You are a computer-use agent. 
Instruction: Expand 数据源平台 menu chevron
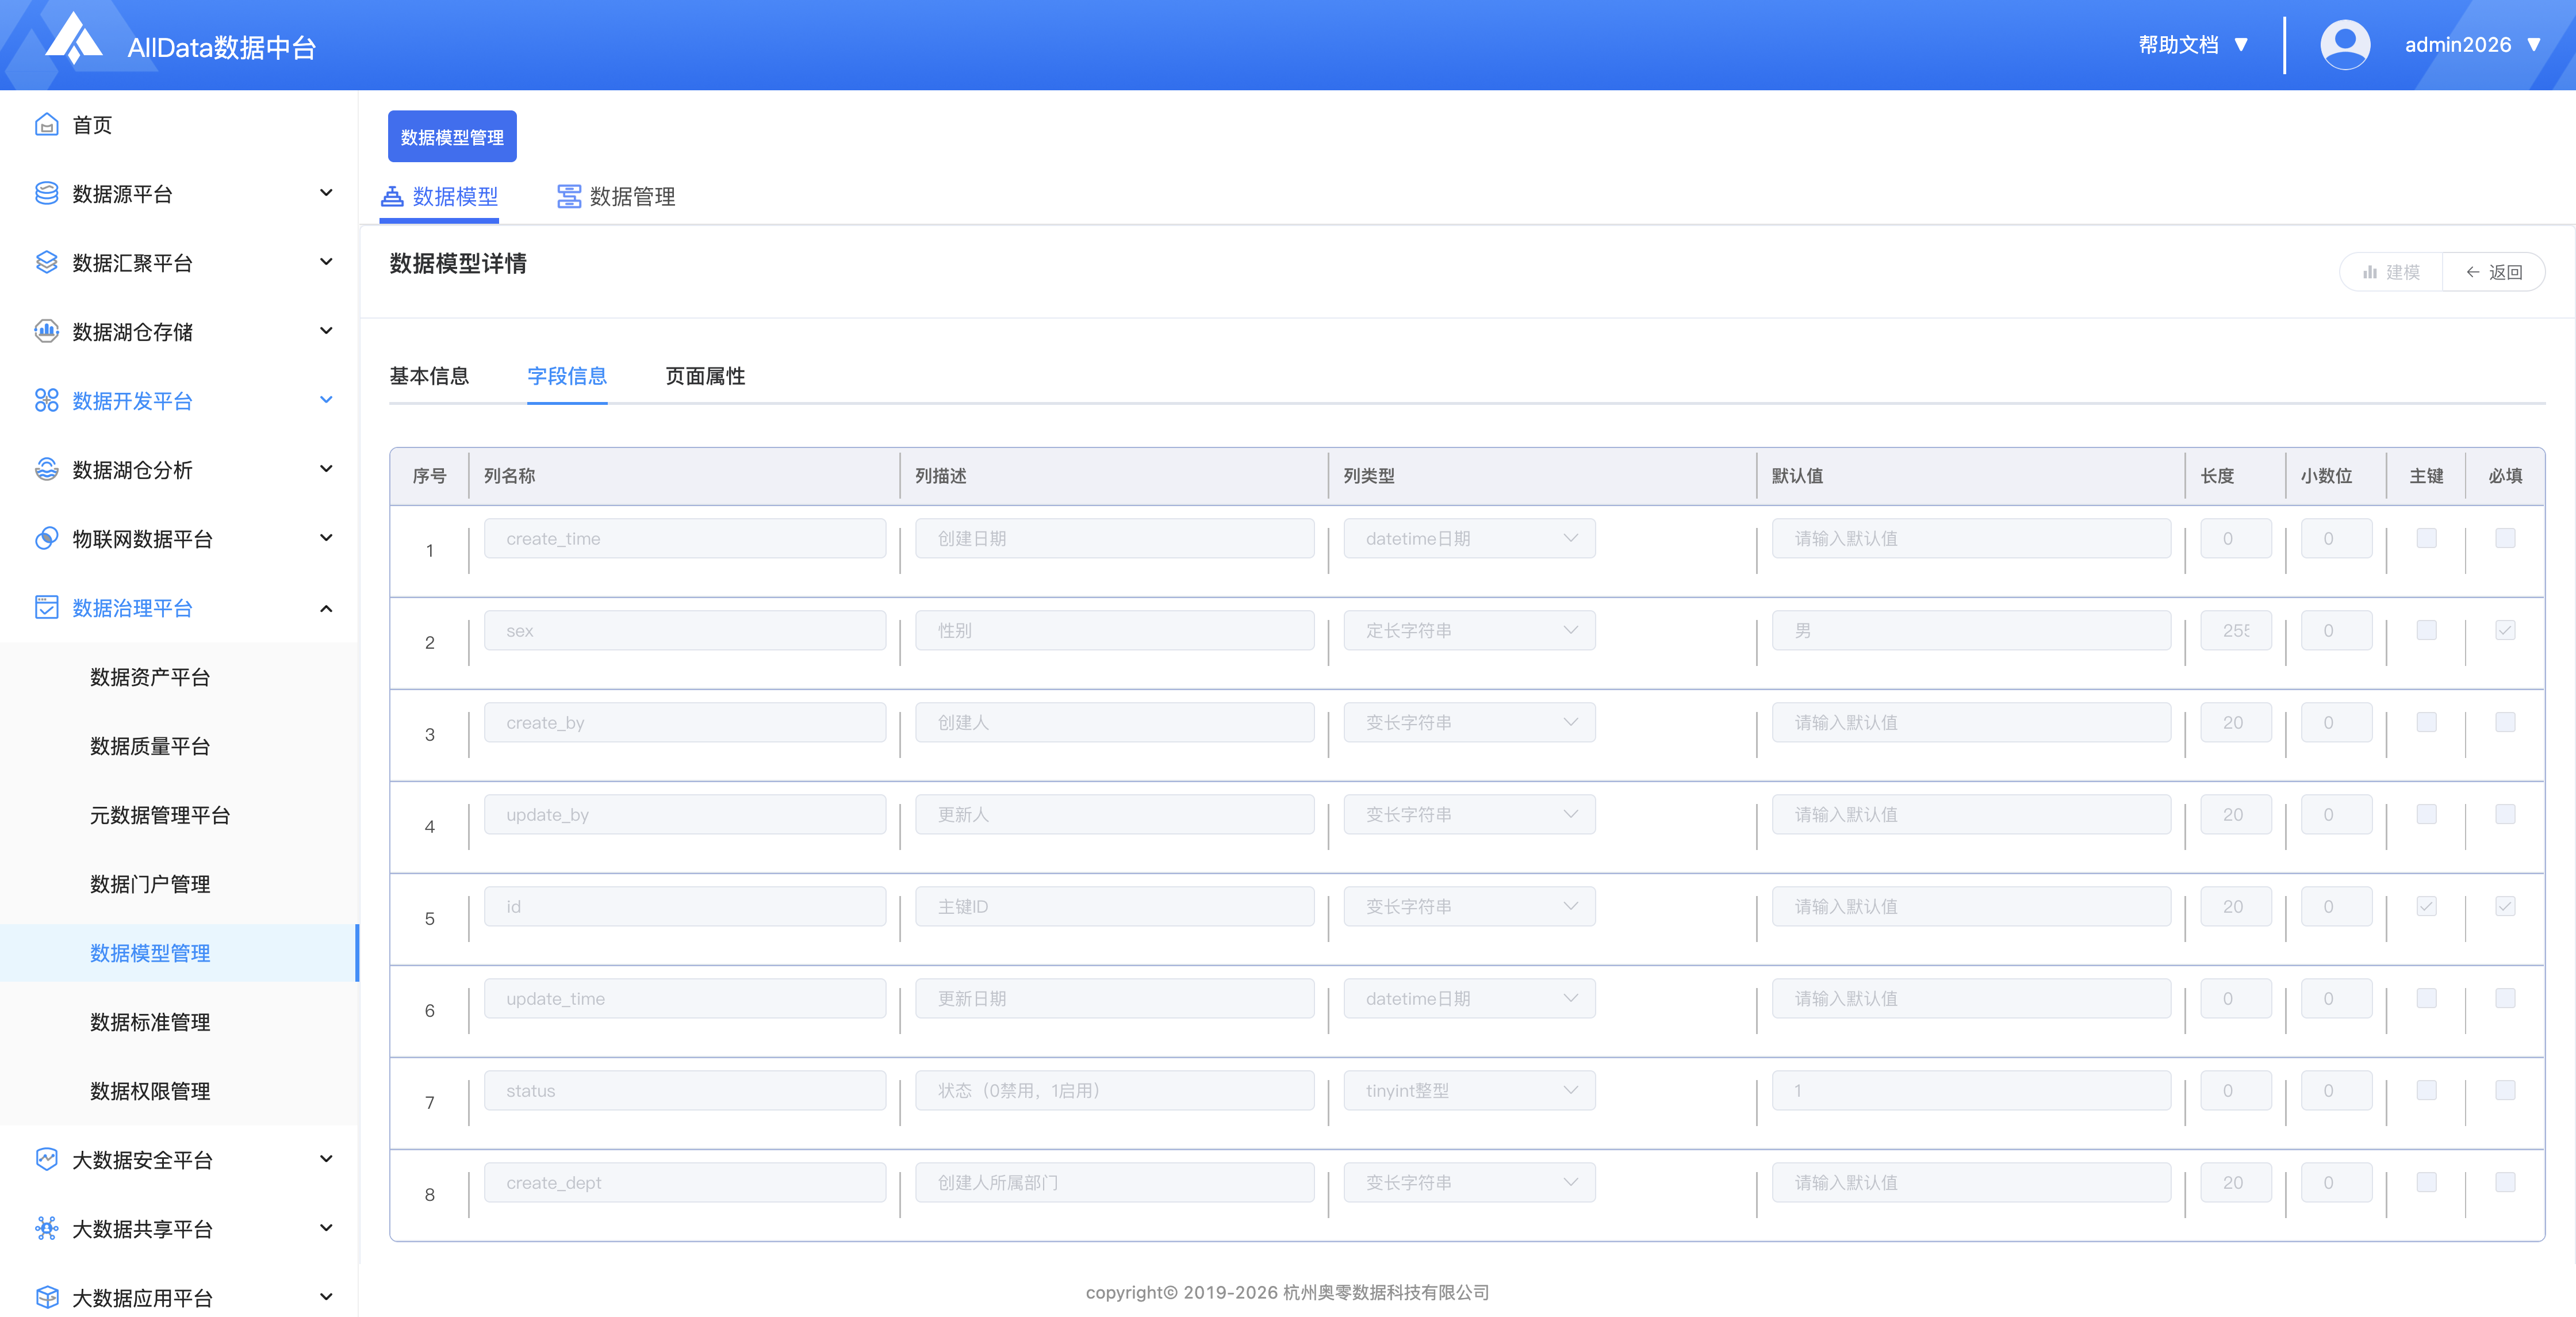(326, 192)
